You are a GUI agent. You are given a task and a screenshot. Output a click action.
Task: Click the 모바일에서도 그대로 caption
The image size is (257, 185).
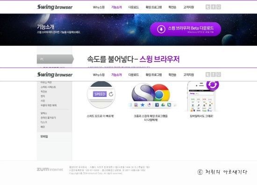pyautogui.click(x=201, y=116)
